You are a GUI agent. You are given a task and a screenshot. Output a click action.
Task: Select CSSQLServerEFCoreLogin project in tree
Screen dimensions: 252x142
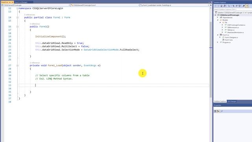coord(230,15)
